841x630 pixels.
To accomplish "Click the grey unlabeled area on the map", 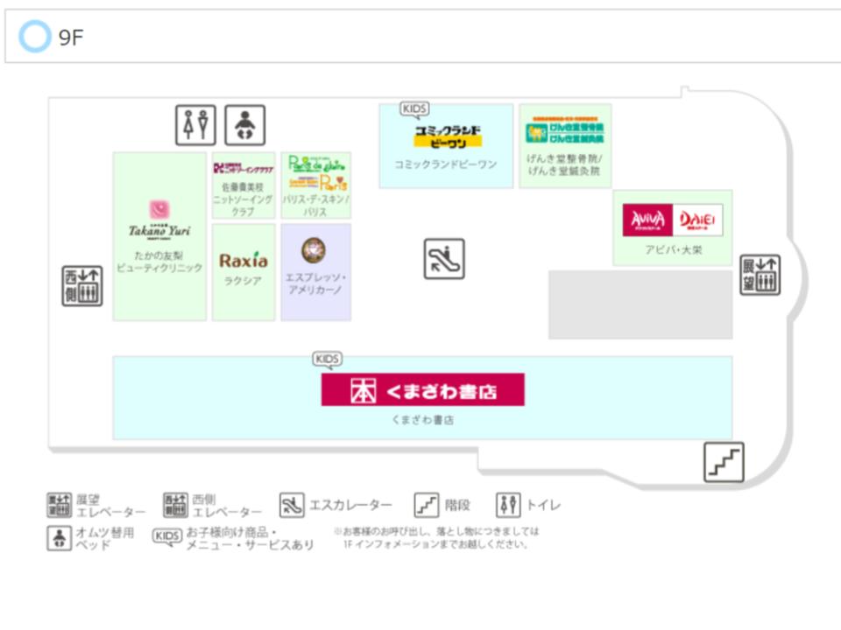I will tap(640, 304).
